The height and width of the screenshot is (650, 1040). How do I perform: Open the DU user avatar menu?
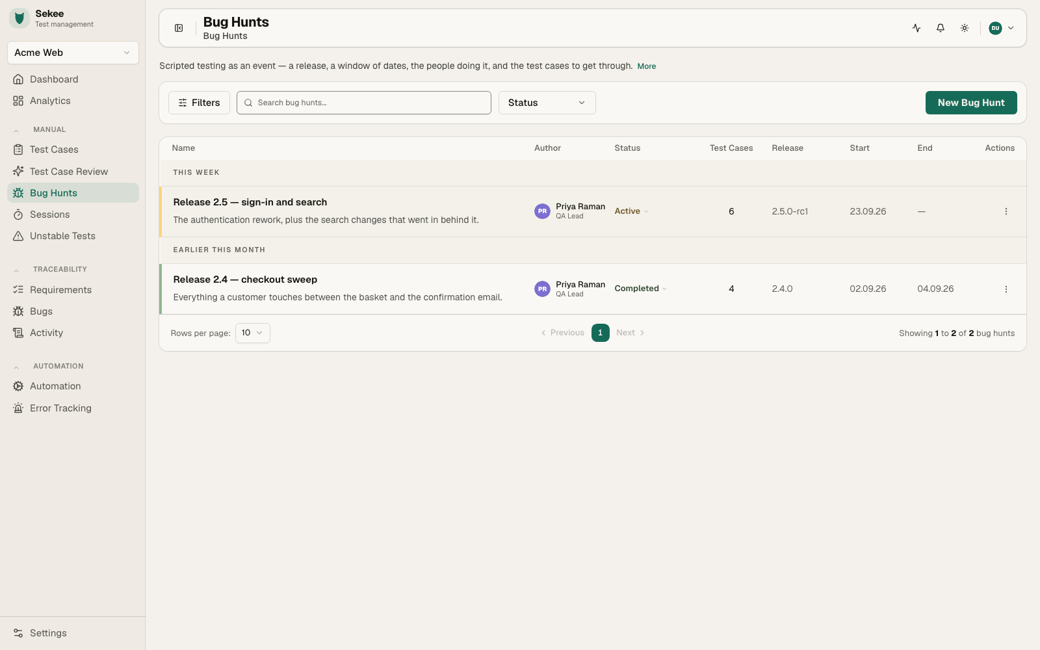tap(1001, 28)
